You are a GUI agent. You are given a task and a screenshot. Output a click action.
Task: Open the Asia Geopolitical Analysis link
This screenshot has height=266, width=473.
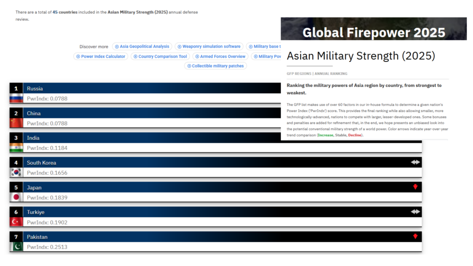click(x=142, y=47)
